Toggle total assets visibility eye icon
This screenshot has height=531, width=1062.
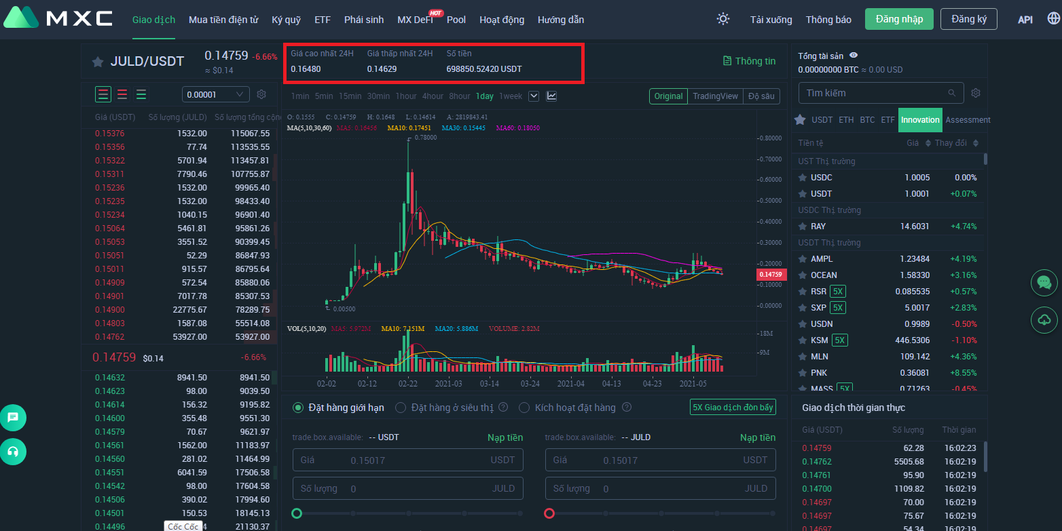854,56
